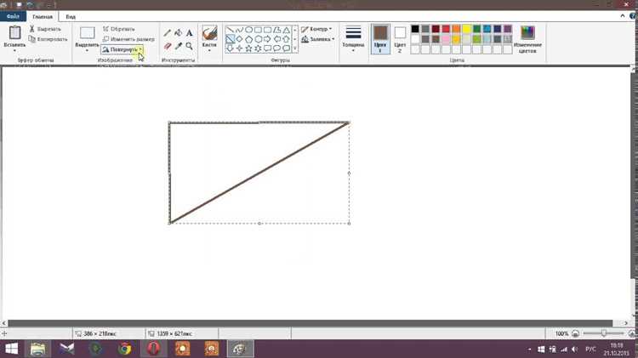Screen dimensions: 638x358
Task: Choose the five-point star shape
Action: pos(248,48)
